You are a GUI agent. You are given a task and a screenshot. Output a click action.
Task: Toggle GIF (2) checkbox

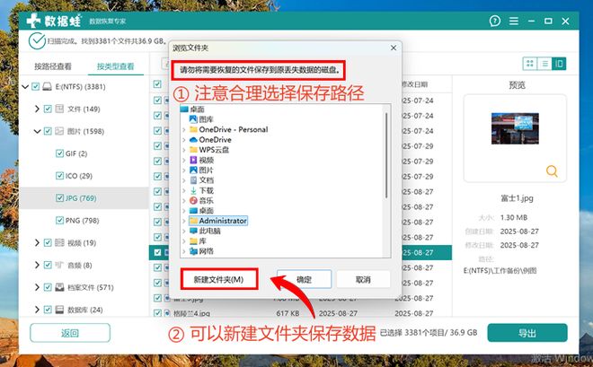(59, 153)
